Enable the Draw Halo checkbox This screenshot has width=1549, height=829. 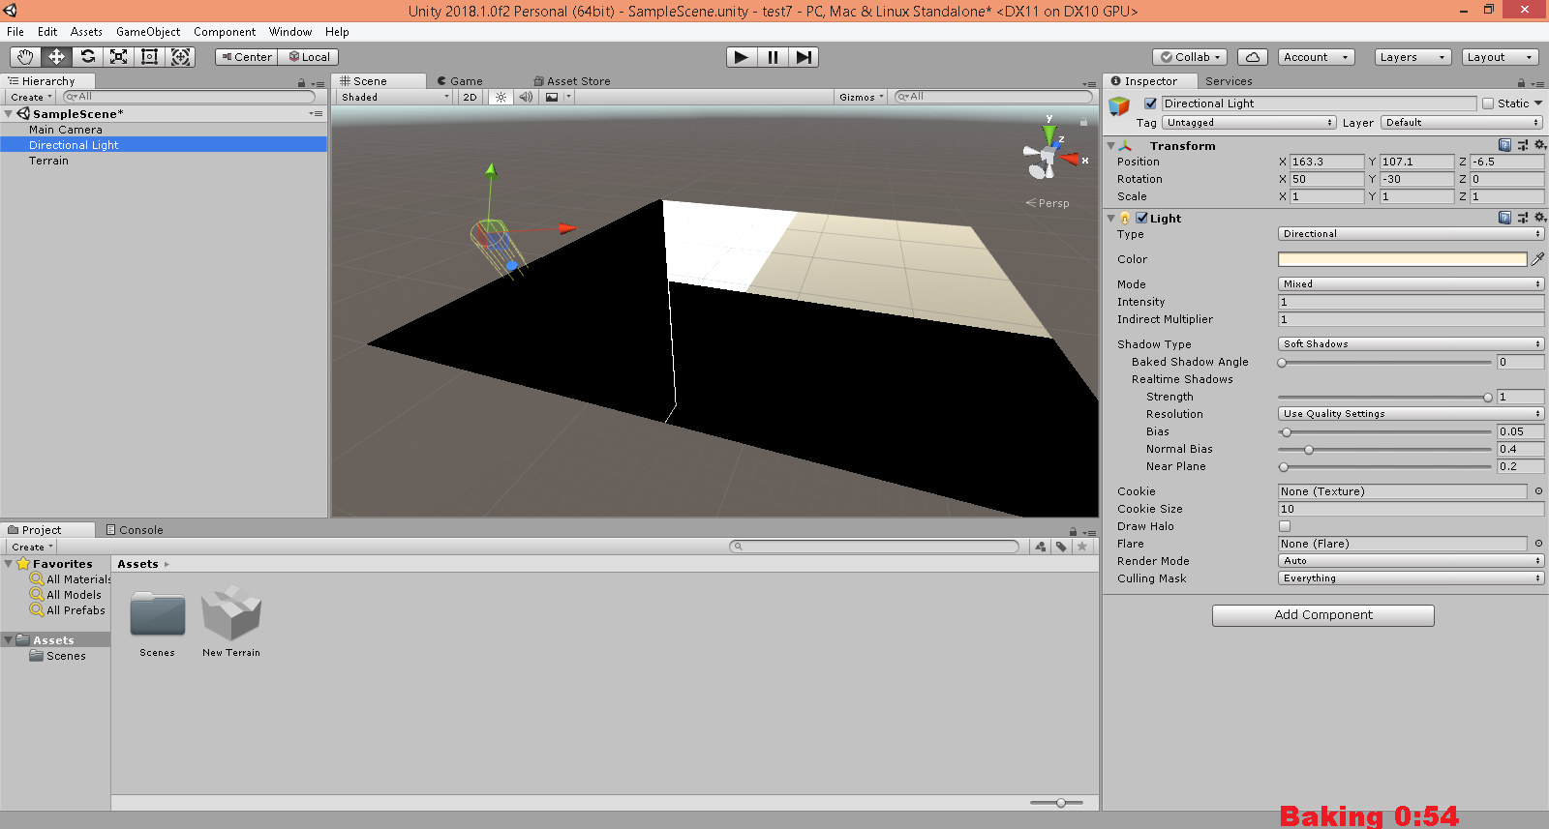(1285, 526)
